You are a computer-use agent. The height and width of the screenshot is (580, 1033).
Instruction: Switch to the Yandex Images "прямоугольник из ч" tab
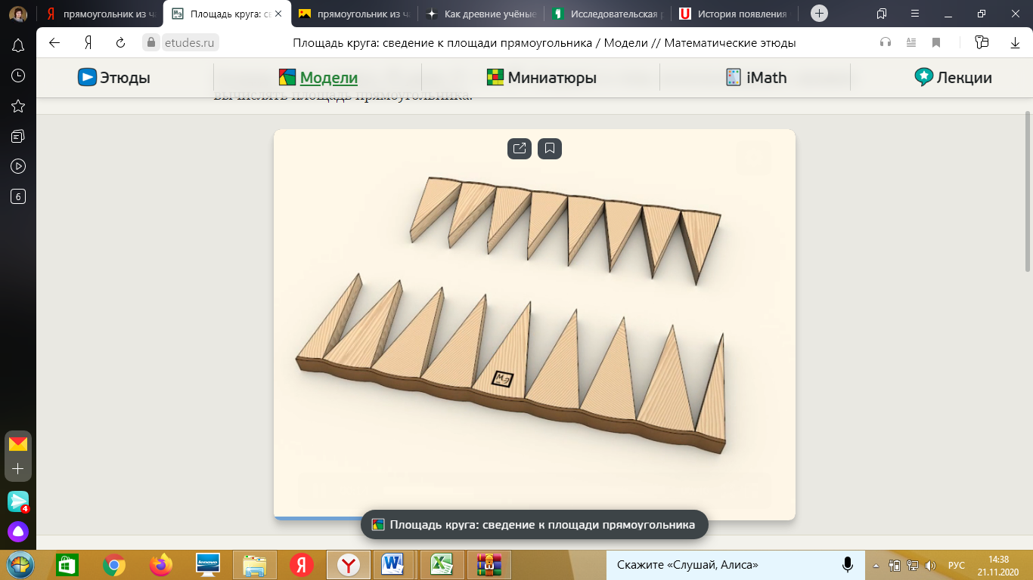(x=354, y=14)
